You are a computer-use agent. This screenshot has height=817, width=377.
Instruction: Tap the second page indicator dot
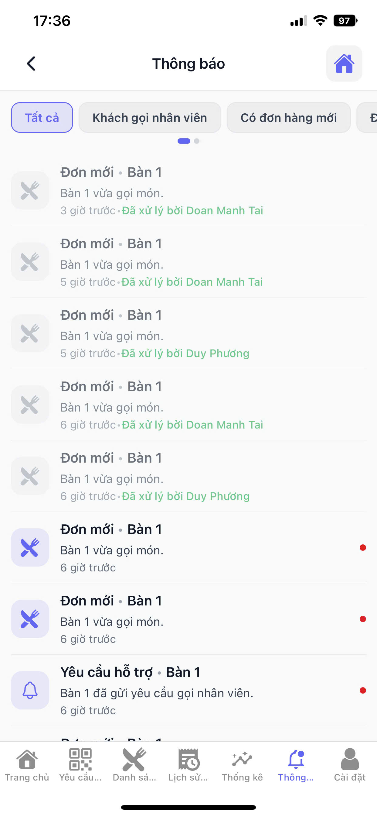click(197, 141)
